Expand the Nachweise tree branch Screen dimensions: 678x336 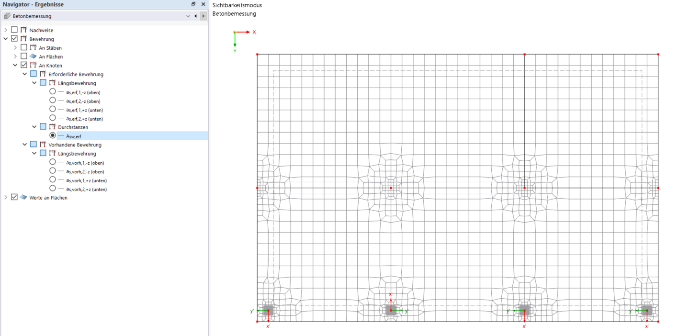tap(5, 30)
